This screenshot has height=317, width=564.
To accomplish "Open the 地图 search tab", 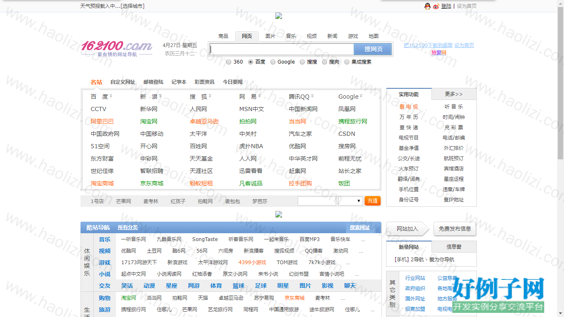I will (374, 36).
